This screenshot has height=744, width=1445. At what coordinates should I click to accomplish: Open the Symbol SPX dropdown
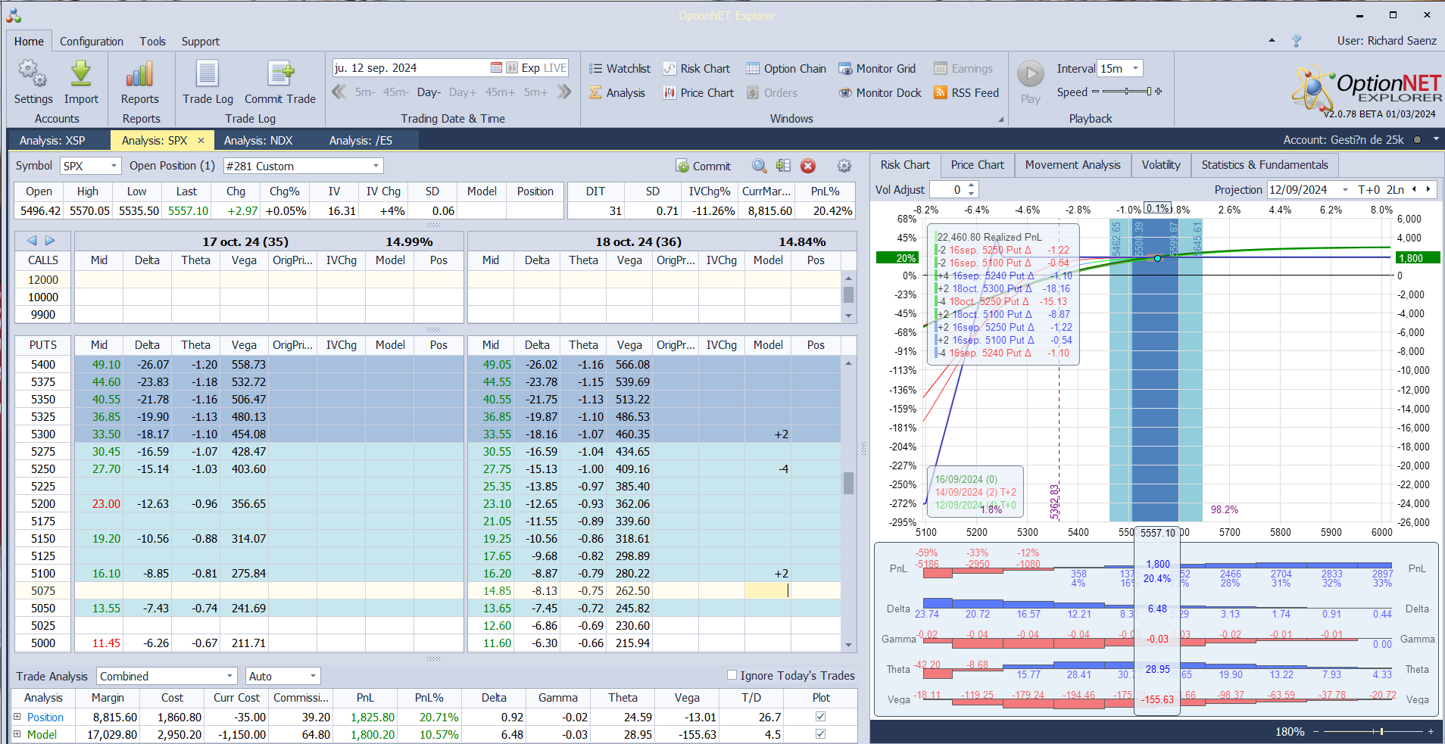click(114, 166)
